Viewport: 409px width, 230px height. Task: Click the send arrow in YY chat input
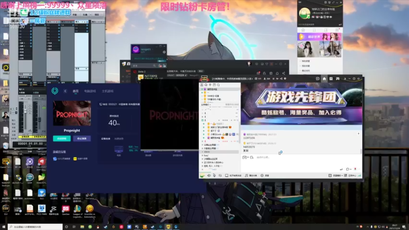coord(341,169)
